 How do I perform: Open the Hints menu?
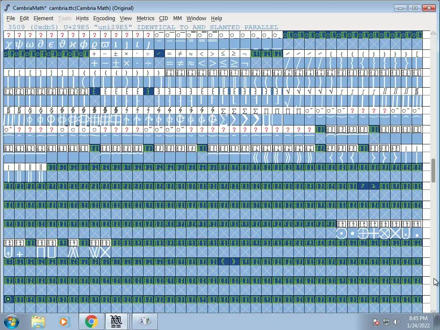click(x=82, y=18)
